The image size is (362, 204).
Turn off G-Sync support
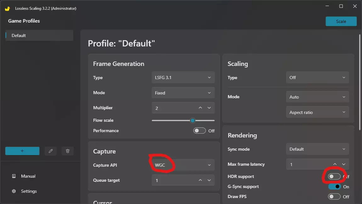[x=334, y=187]
